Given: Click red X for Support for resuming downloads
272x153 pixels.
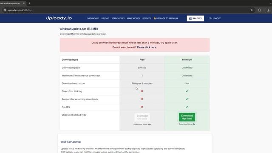Looking at the screenshot, I should click(142, 99).
